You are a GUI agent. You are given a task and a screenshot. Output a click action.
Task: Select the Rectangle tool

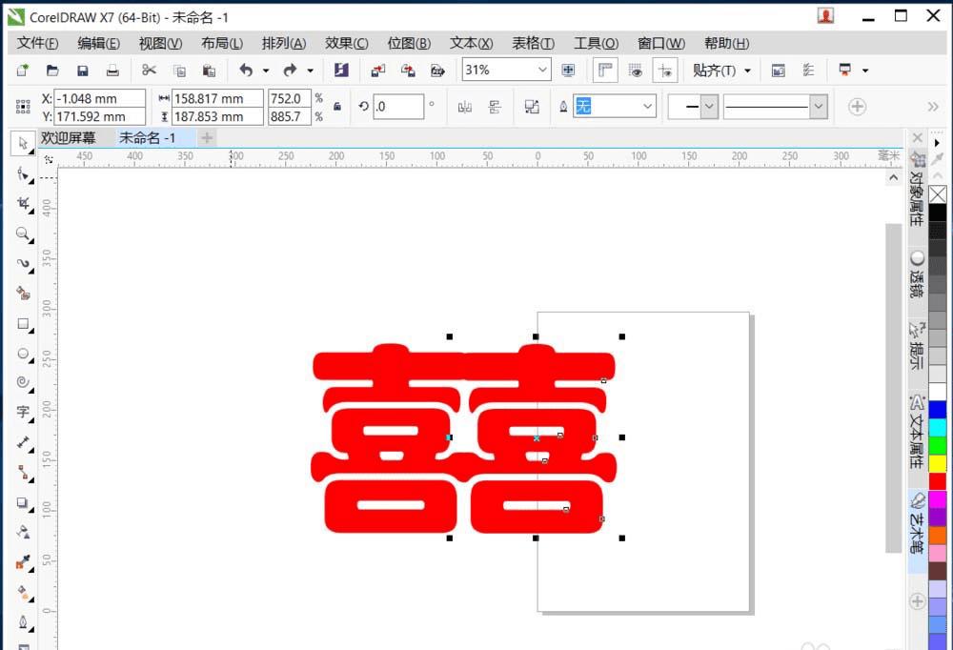pyautogui.click(x=23, y=323)
